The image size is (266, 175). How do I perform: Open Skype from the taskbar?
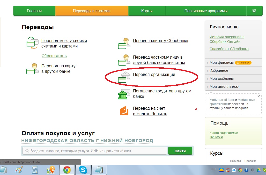83,170
